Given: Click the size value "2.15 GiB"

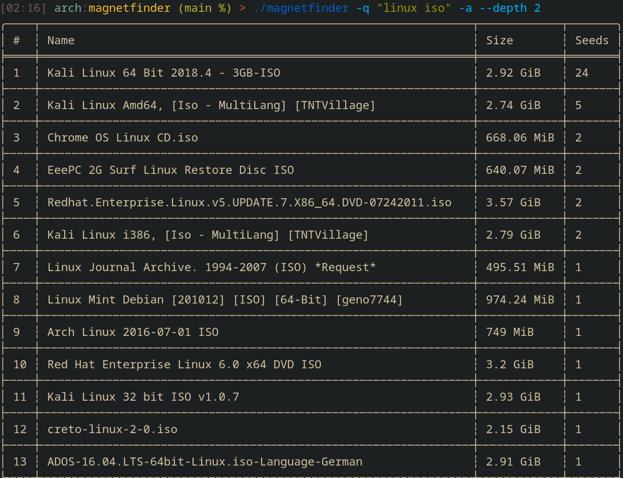Looking at the screenshot, I should click(x=513, y=429).
